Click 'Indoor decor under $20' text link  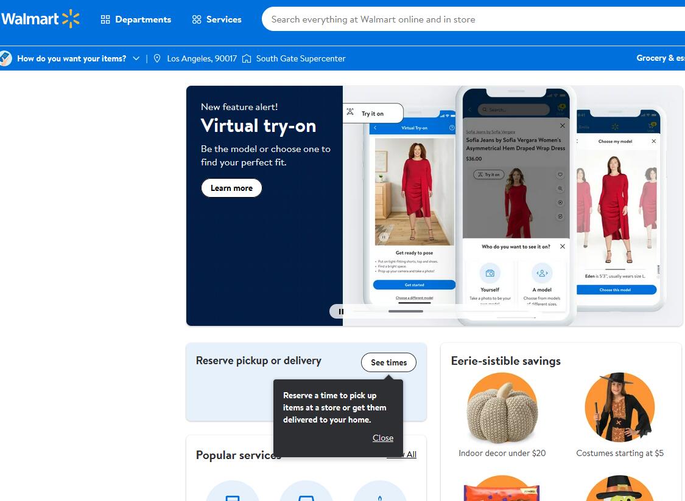[x=502, y=454]
